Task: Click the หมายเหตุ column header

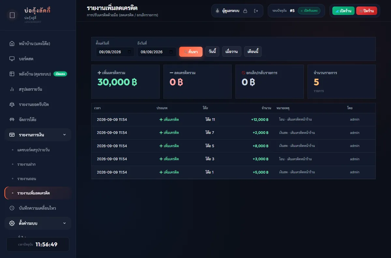Action: (283, 108)
